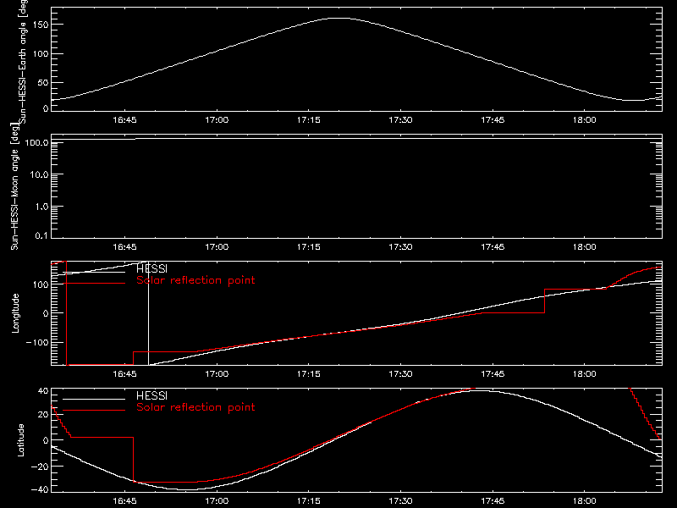Click the -40 tick on Latitude axis

click(x=40, y=489)
